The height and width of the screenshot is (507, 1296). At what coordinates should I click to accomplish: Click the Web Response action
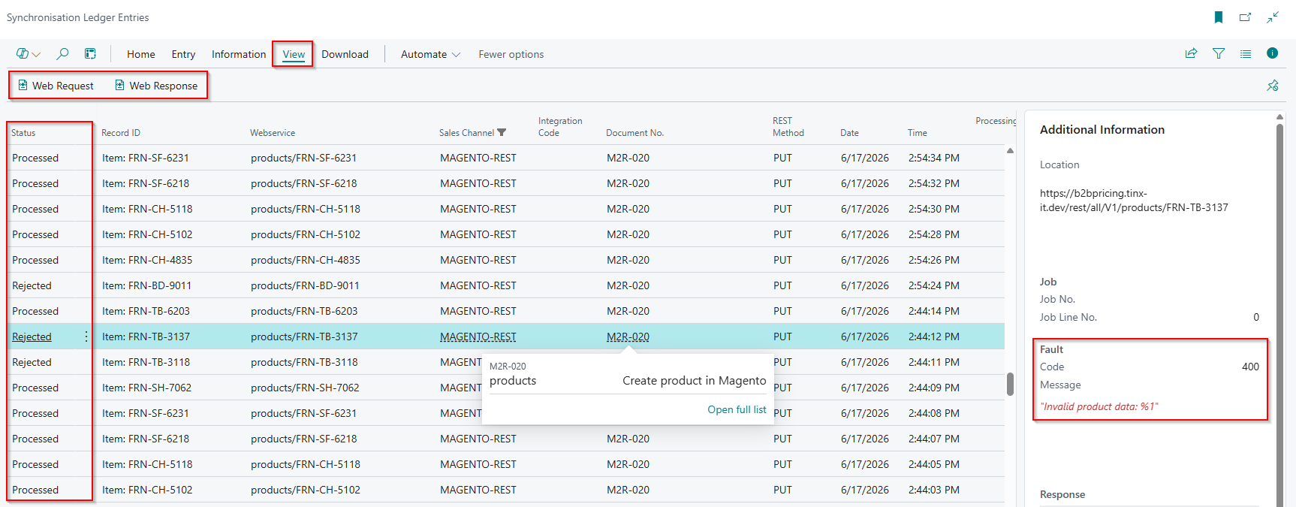coord(156,86)
